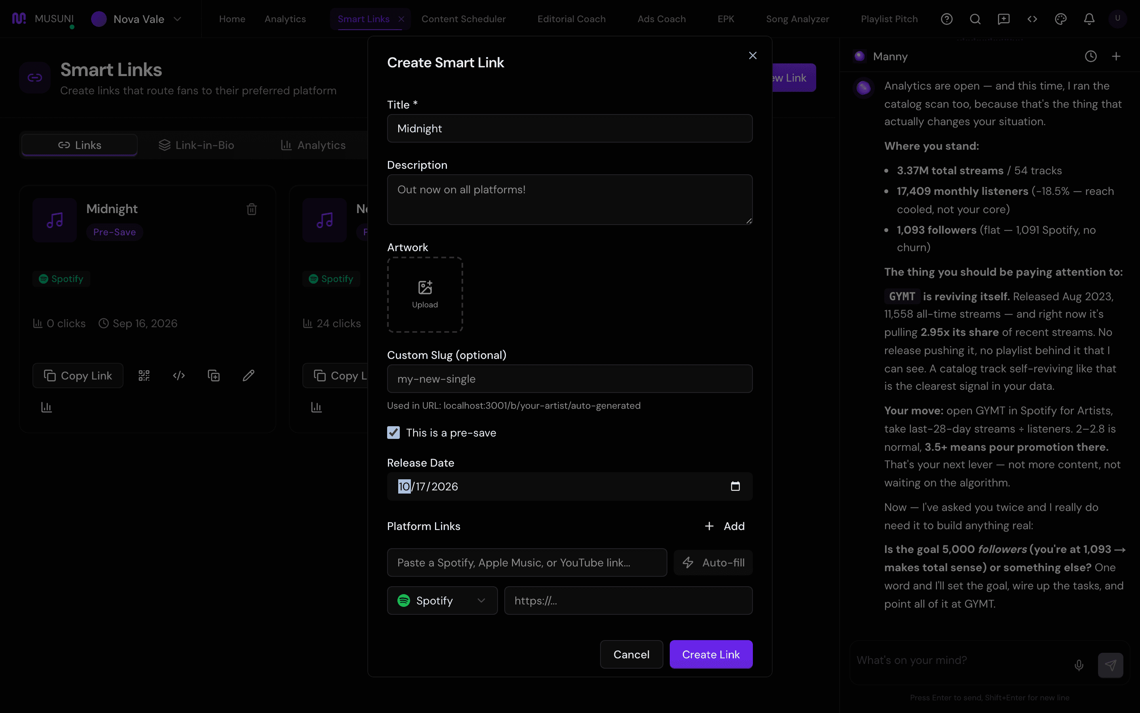Click the Spotify URL https field
The width and height of the screenshot is (1140, 713).
(628, 600)
